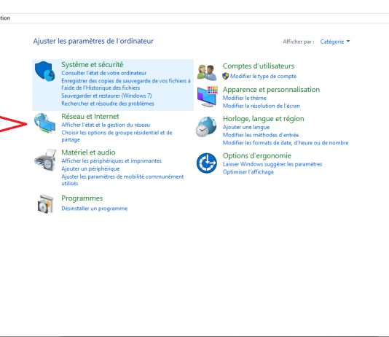Image resolution: width=389 pixels, height=337 pixels.
Task: Click the Réseau et Internet globe icon
Action: point(44,123)
